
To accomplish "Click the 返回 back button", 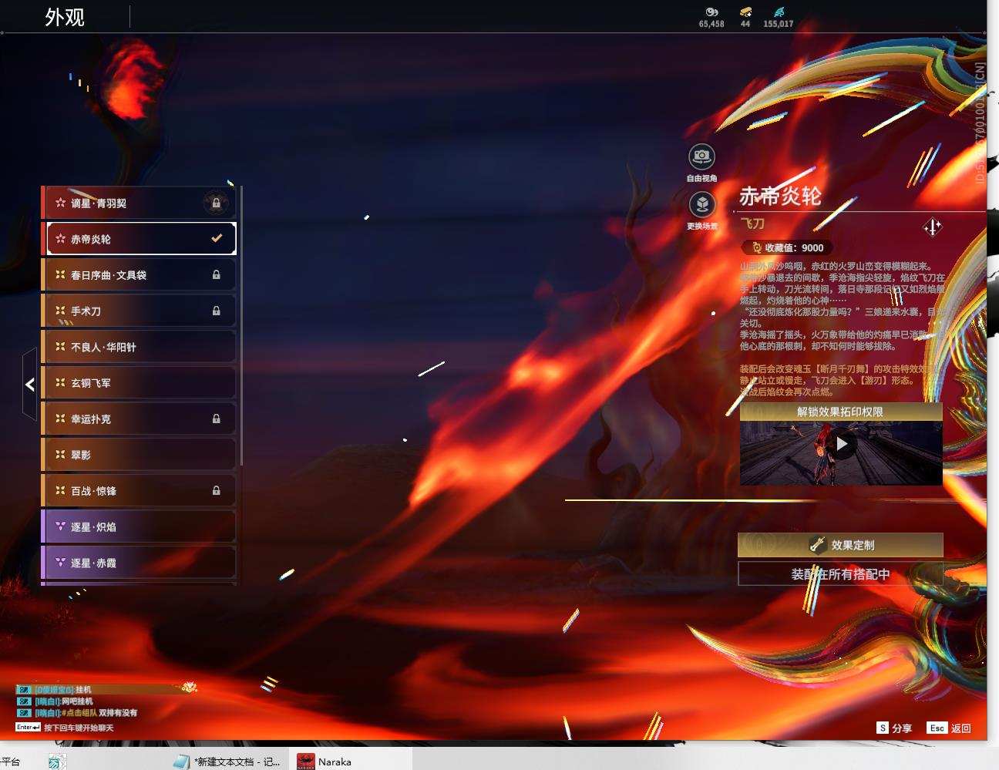I will [x=950, y=728].
